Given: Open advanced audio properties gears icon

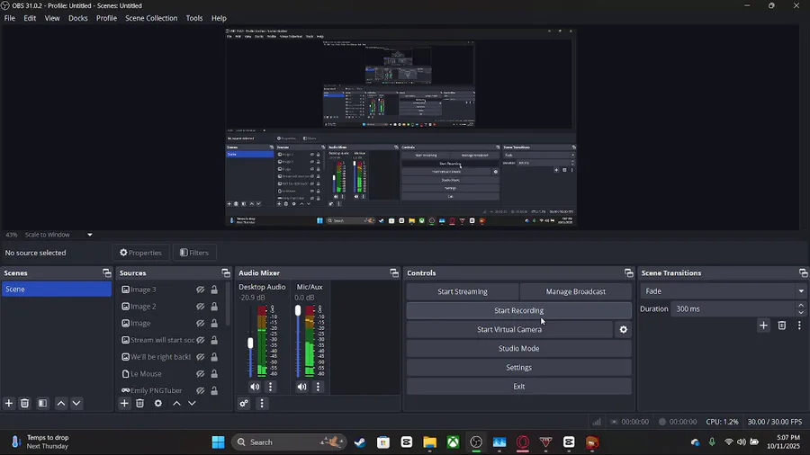Looking at the screenshot, I should click(244, 404).
